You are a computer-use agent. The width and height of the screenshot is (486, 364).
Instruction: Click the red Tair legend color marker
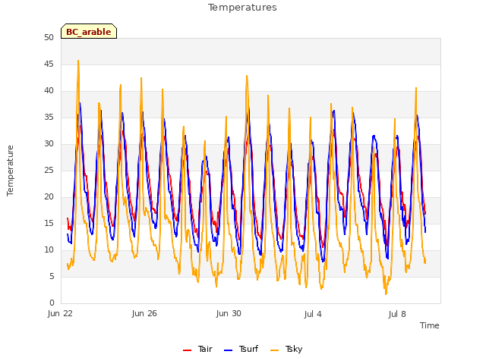187,350
